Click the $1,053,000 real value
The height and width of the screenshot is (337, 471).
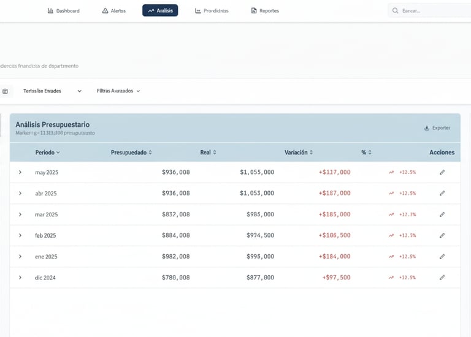coord(257,193)
